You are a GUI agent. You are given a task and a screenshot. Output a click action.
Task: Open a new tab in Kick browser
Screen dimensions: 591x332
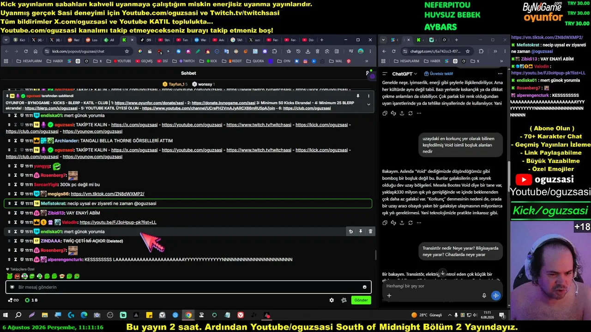[x=322, y=40]
